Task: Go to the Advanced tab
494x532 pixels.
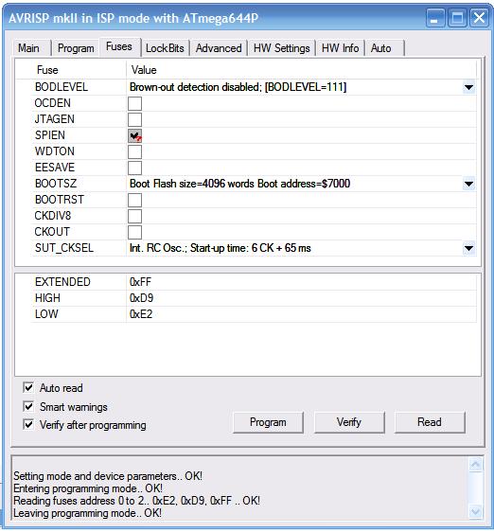Action: tap(219, 48)
